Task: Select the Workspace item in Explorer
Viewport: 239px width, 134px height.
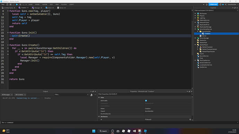Action: pyautogui.click(x=203, y=13)
